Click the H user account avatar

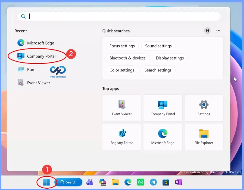point(207,31)
